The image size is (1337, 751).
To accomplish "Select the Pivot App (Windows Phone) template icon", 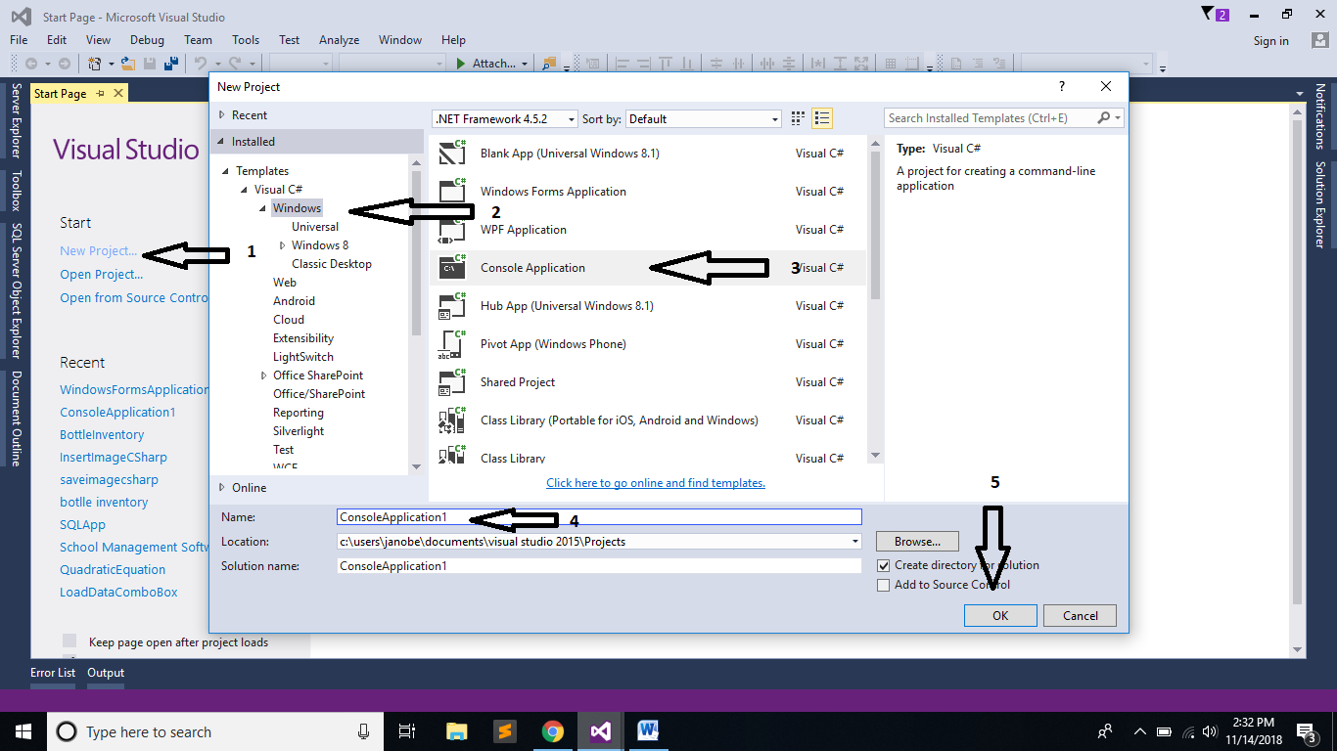I will (x=452, y=344).
